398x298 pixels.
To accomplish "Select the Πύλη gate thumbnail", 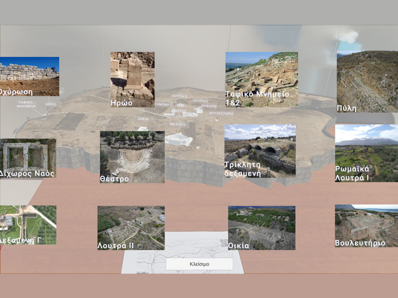I will (367, 81).
